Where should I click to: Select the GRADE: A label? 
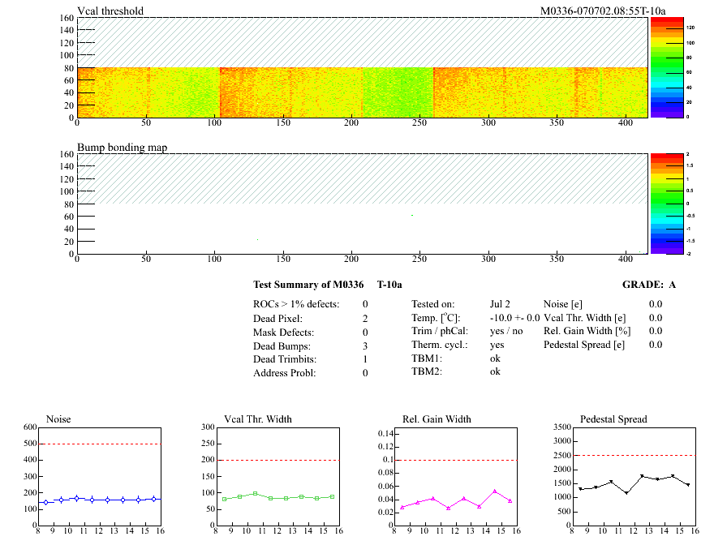pos(648,285)
